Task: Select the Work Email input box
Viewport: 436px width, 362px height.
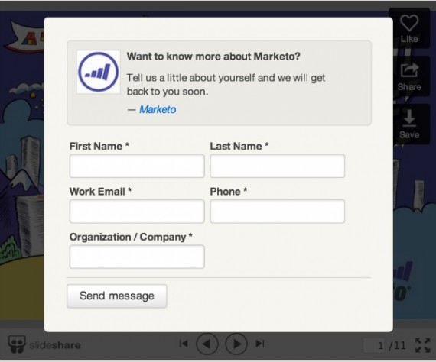Action: click(x=137, y=212)
